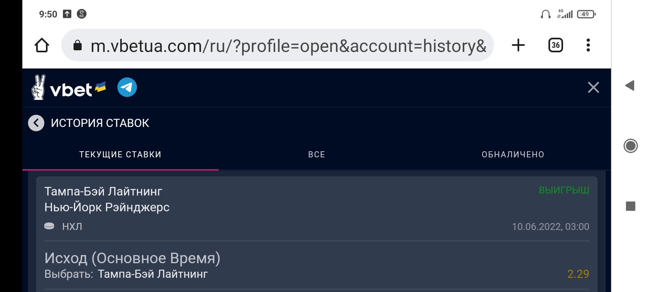Close the profile panel with X
The height and width of the screenshot is (292, 650).
tap(593, 87)
